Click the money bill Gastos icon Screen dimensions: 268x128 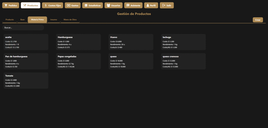68,5
